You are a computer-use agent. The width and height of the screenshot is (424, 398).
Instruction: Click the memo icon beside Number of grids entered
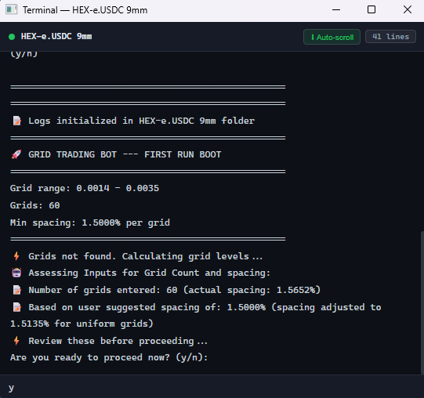pos(16,290)
